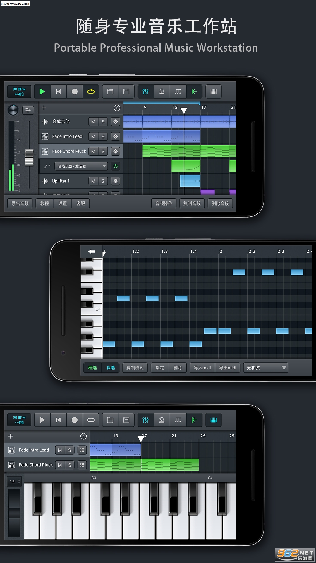Start playback with the play button in the bottom phone

[x=42, y=420]
